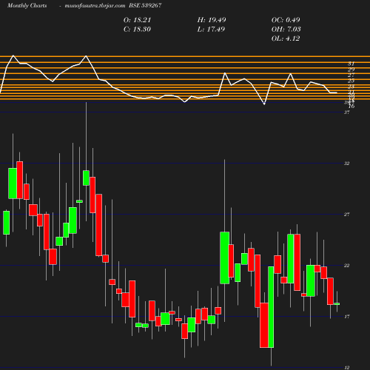Screen dimensions: 370x370
Task: Click the indicator scale label 29
Action: 351,70
